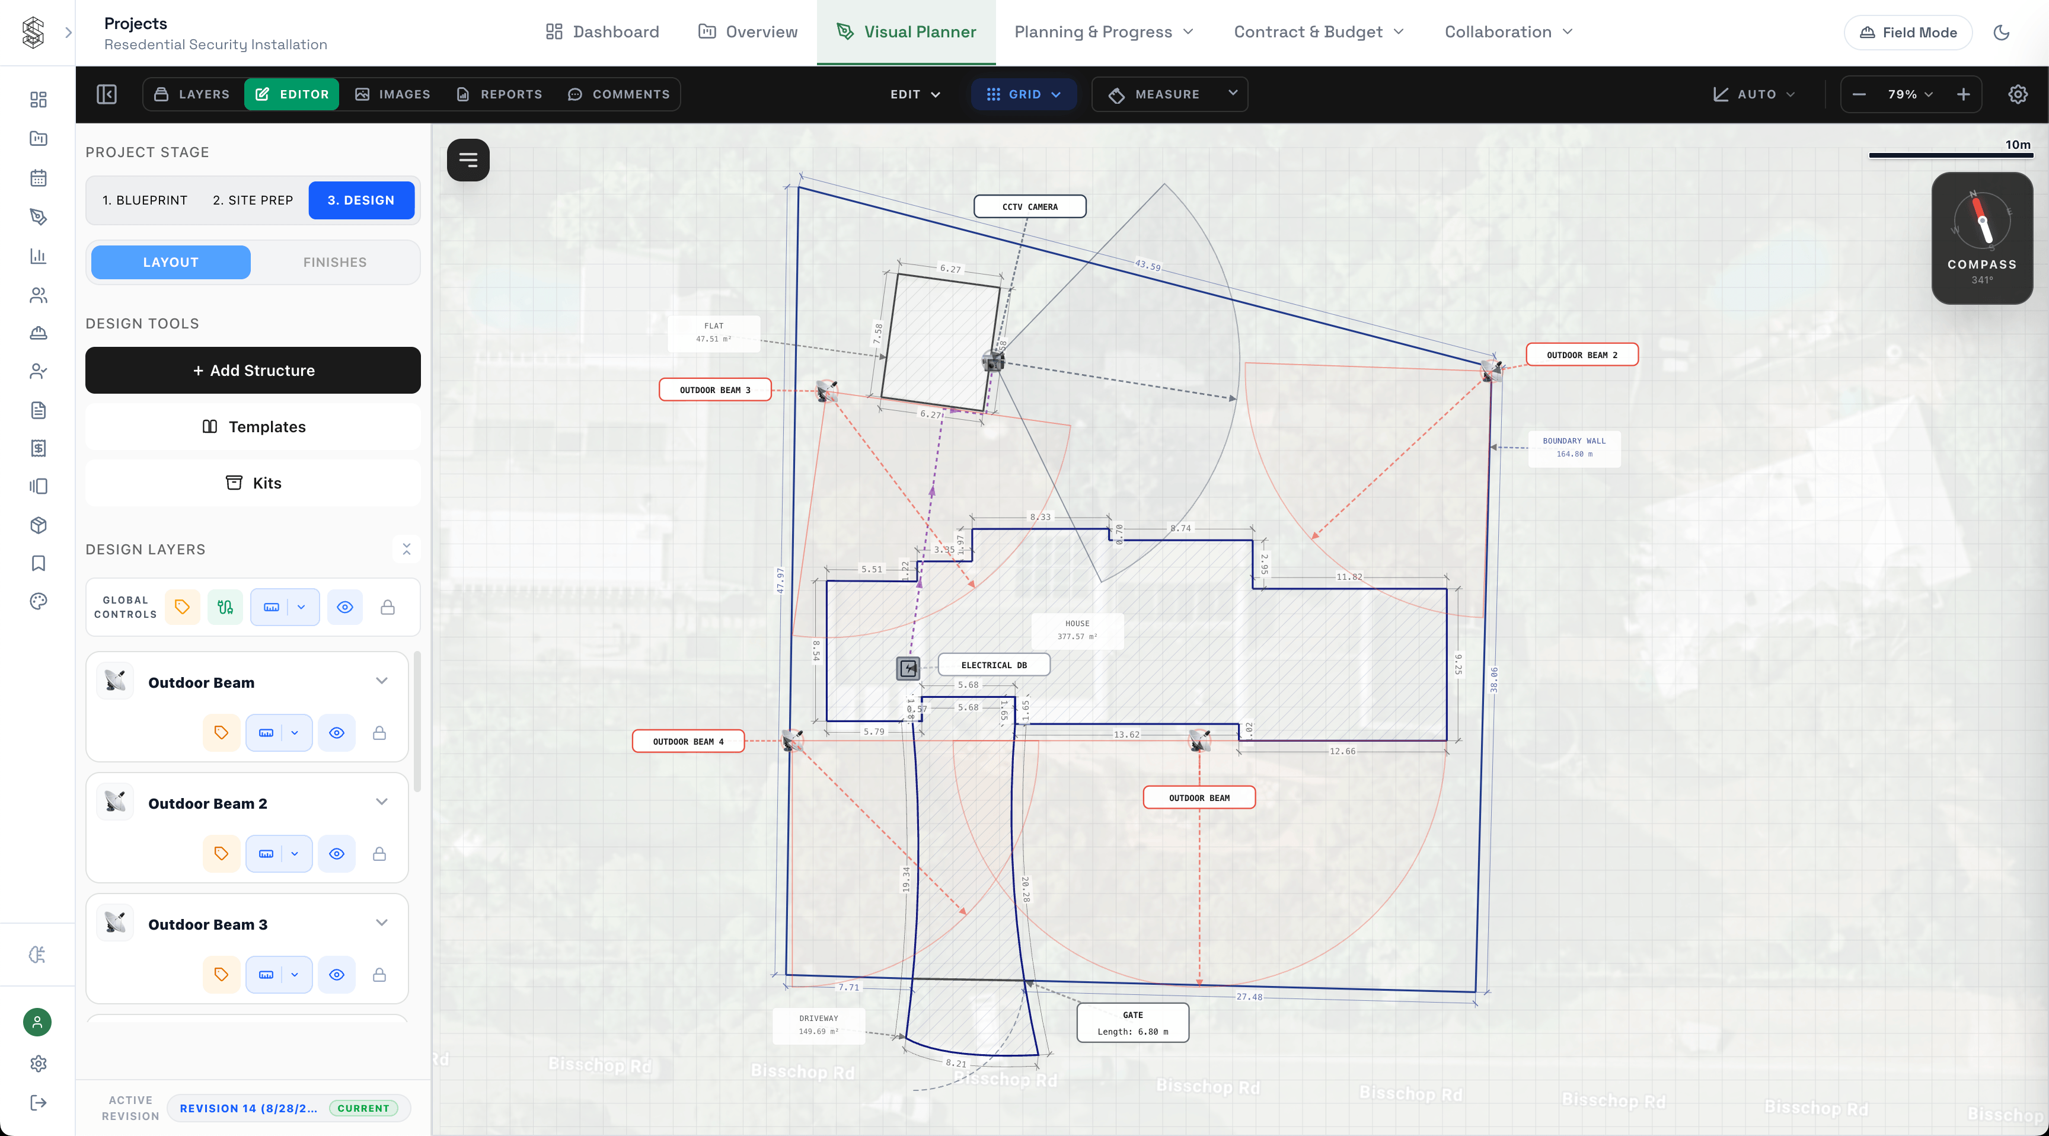
Task: Select the 2. SITE PREP stage
Action: pyautogui.click(x=253, y=200)
